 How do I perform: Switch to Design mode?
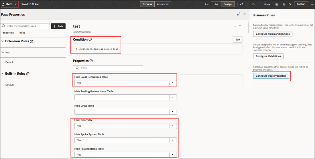click(x=228, y=4)
